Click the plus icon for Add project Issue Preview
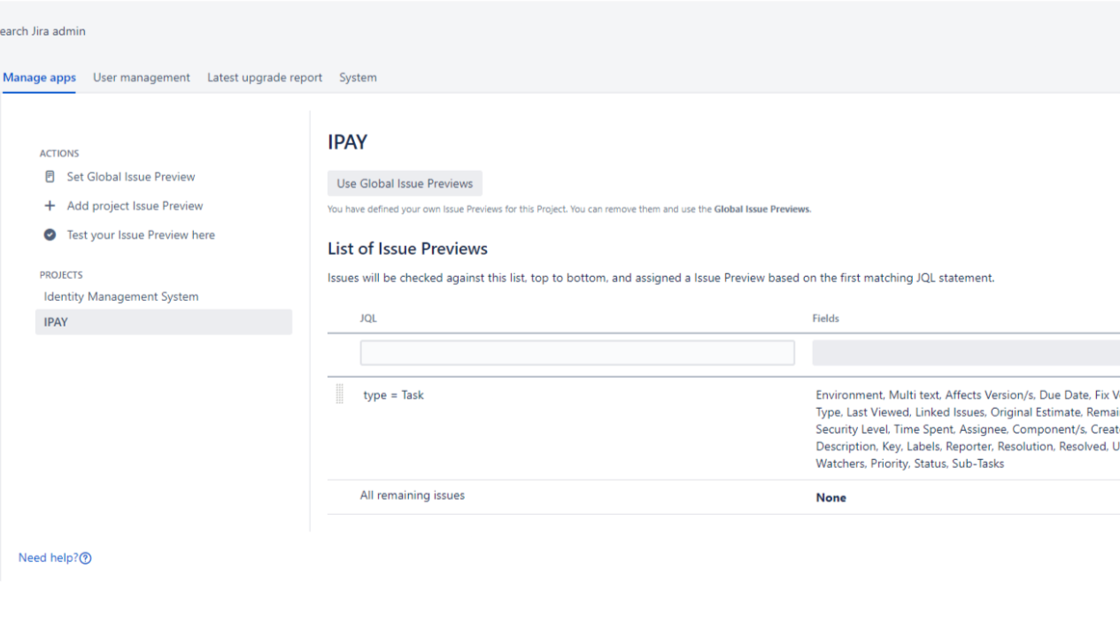Viewport: 1120px width, 637px height. coord(50,206)
